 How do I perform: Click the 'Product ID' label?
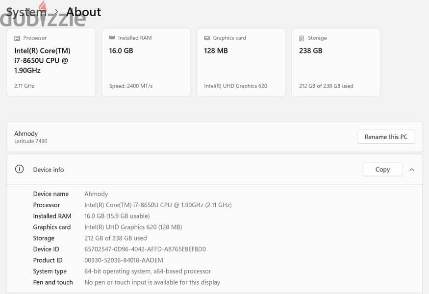click(x=48, y=260)
